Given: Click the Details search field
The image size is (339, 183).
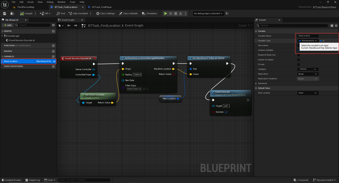Looking at the screenshot, I should click(x=292, y=26).
